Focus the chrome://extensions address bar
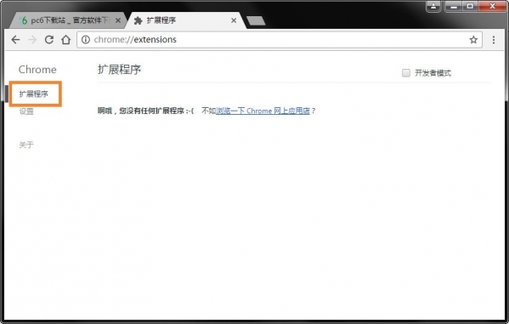The height and width of the screenshot is (324, 509). (x=280, y=40)
